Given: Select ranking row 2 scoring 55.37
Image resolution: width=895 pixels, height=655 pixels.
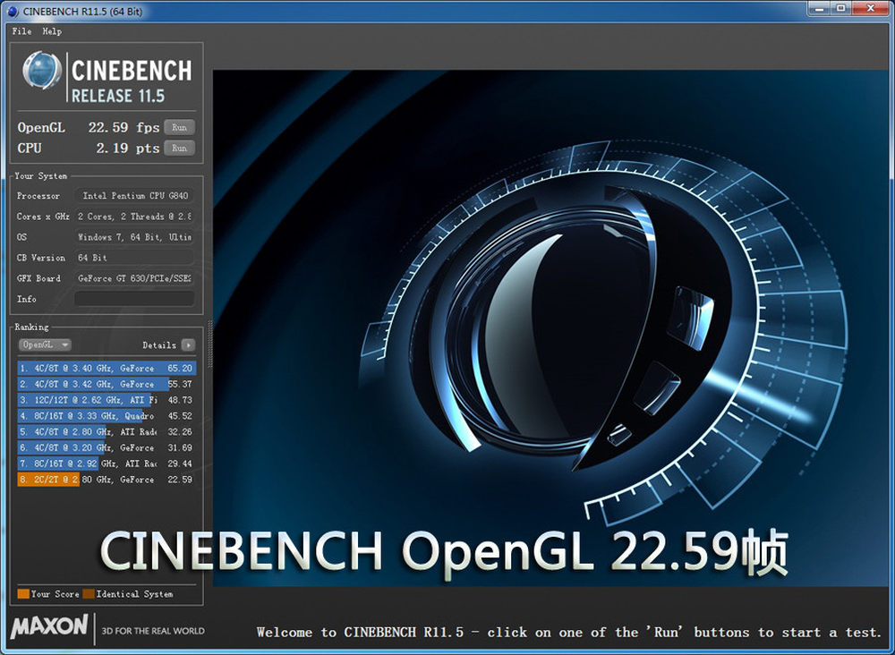Looking at the screenshot, I should [107, 384].
